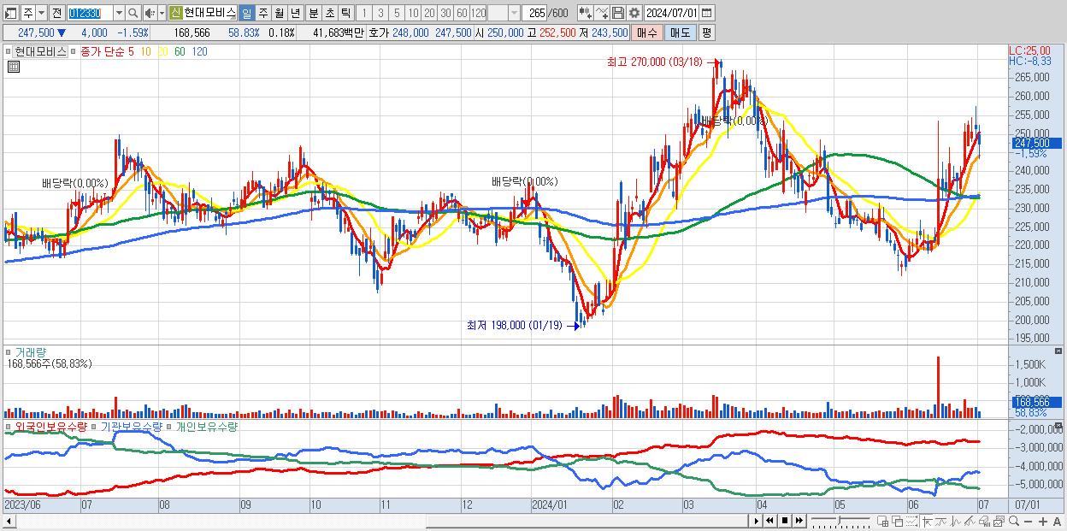Select interval 5 button
Image resolution: width=1067 pixels, height=531 pixels.
pos(397,13)
